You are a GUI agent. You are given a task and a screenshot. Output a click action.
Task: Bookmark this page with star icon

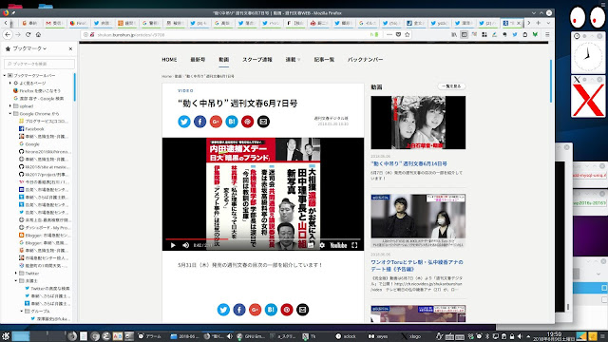click(x=408, y=34)
